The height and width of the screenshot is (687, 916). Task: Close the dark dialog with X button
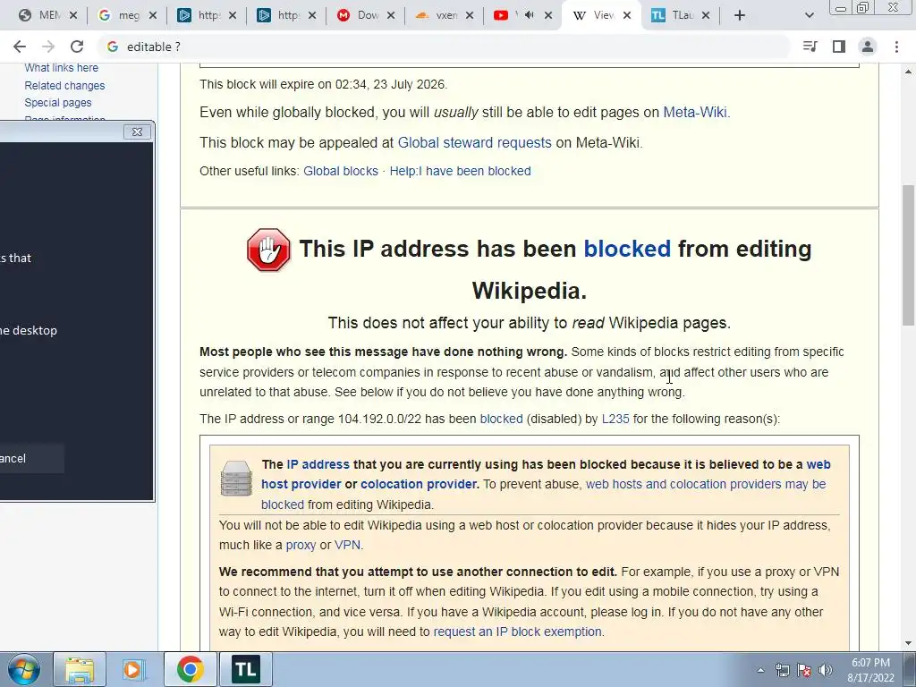point(137,132)
